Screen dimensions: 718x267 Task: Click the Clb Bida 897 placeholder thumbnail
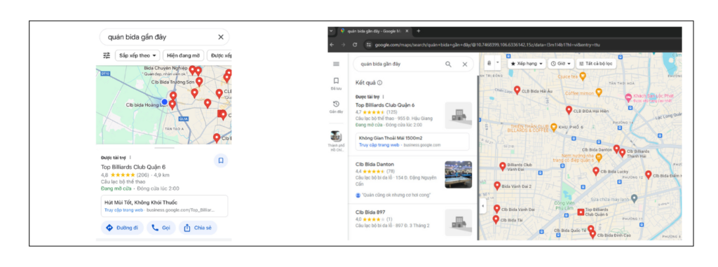click(459, 223)
